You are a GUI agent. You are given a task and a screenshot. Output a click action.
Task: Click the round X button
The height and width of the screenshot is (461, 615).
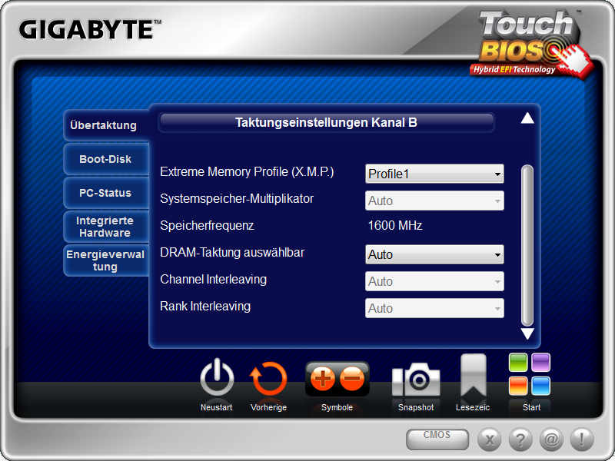point(489,439)
